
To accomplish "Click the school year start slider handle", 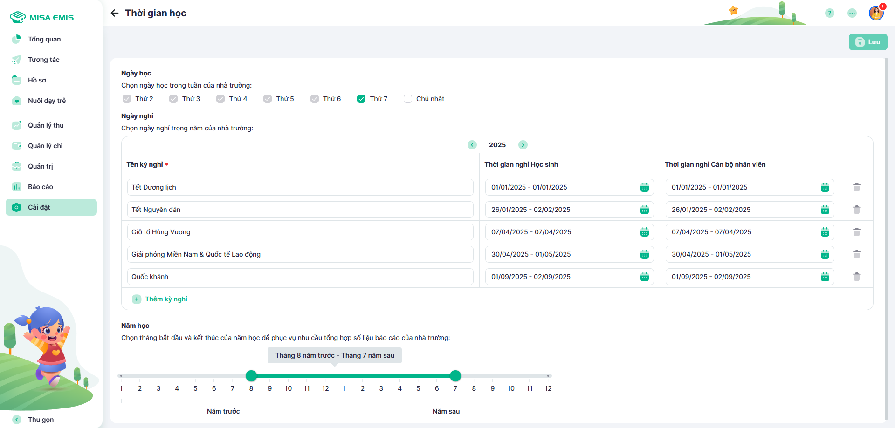I will [251, 375].
